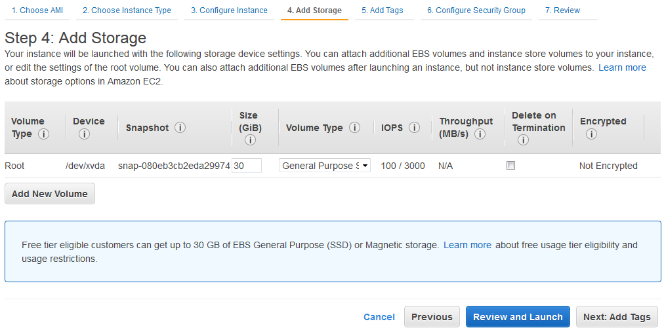
Task: Click the info icon next to Throughput (MB/s)
Action: coord(480,134)
